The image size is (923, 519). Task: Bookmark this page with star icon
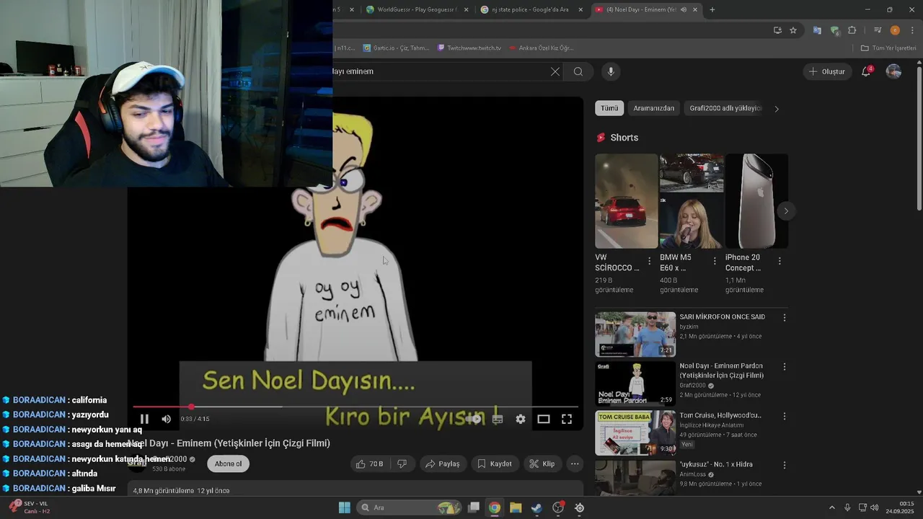(793, 30)
